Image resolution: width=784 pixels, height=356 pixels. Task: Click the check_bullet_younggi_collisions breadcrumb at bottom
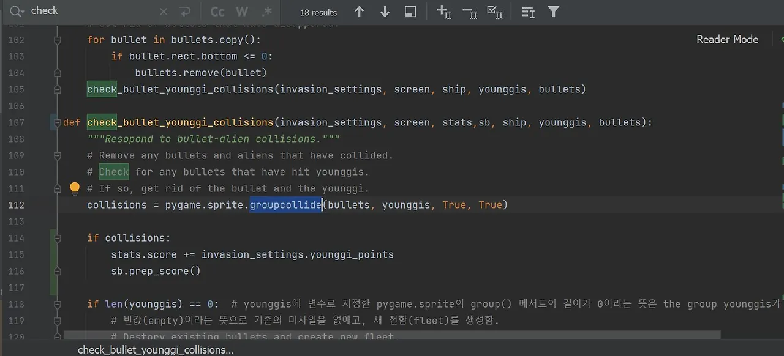tap(156, 350)
